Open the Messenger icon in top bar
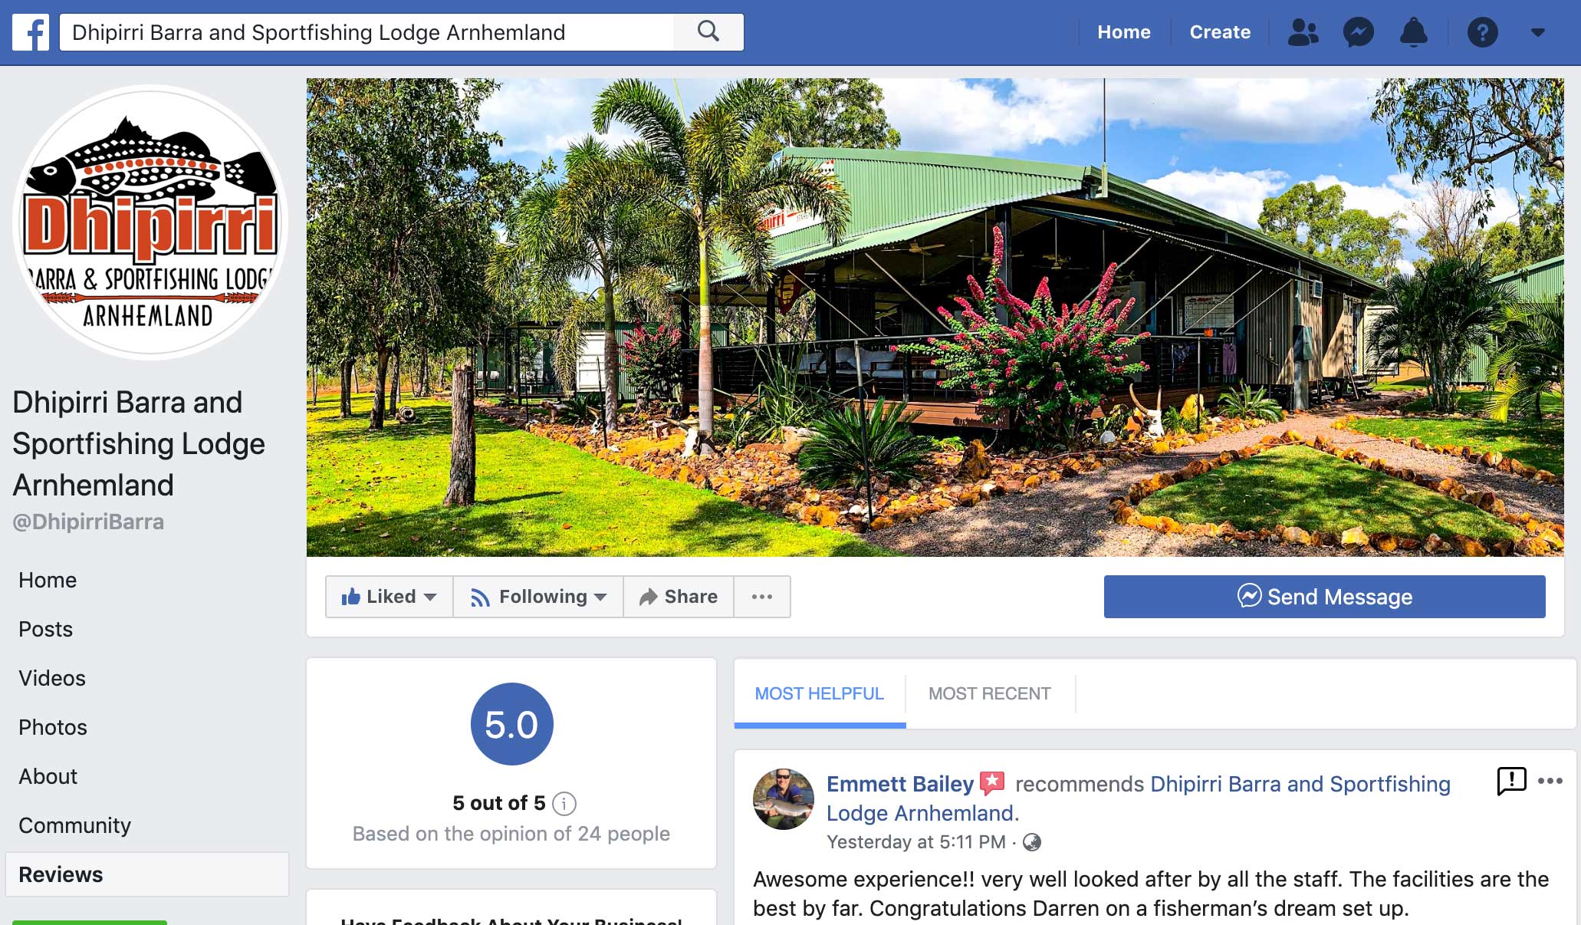Viewport: 1581px width, 925px height. click(x=1358, y=32)
